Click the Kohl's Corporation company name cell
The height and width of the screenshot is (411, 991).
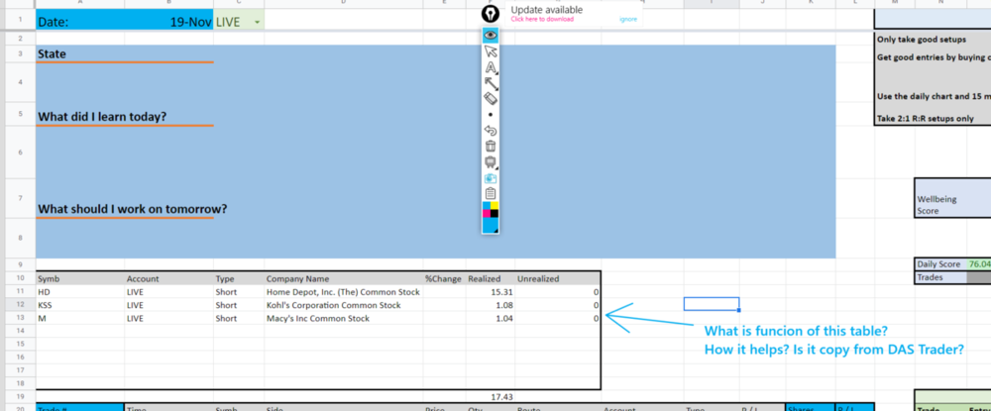coord(344,305)
